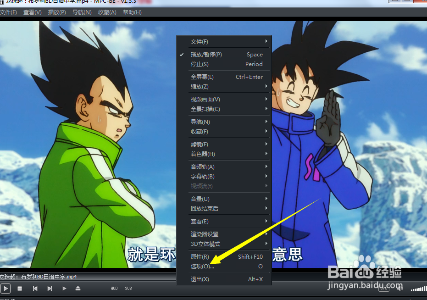This screenshot has height=300, width=427.
Task: Adjust the volume slider
Action: pyautogui.click(x=419, y=289)
